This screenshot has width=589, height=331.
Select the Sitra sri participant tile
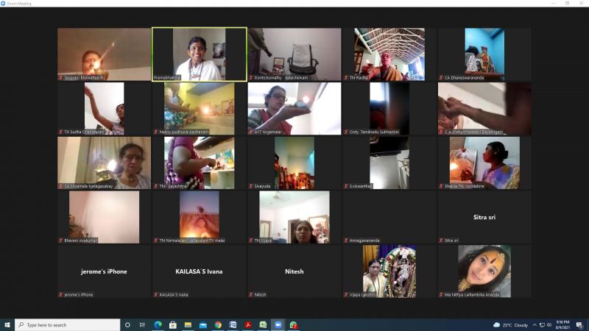(484, 217)
